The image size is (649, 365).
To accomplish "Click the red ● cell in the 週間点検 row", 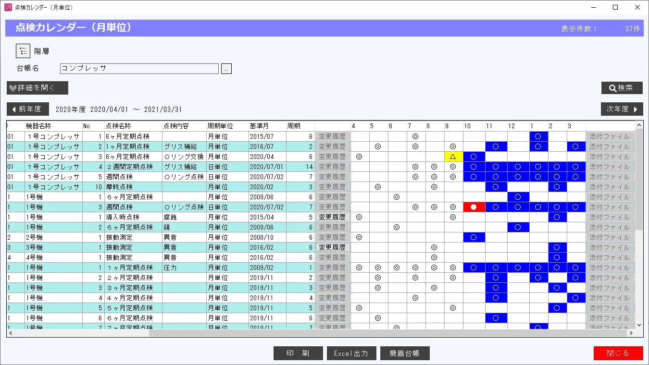I will click(x=474, y=207).
